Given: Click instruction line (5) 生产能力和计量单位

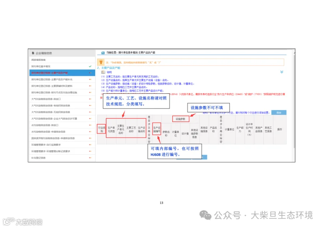Looking at the screenshot, I should 132,91.
